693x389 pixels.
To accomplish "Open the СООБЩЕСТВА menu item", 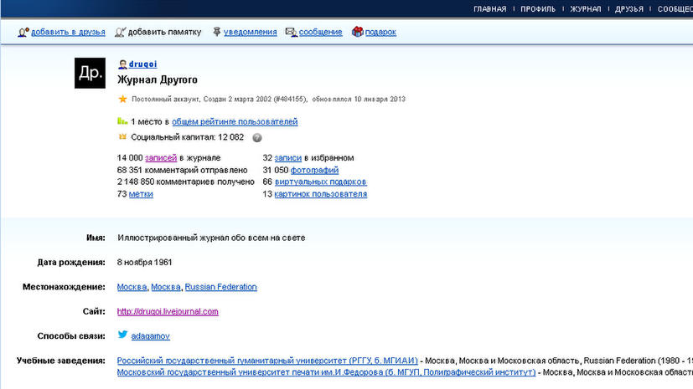I will [675, 9].
